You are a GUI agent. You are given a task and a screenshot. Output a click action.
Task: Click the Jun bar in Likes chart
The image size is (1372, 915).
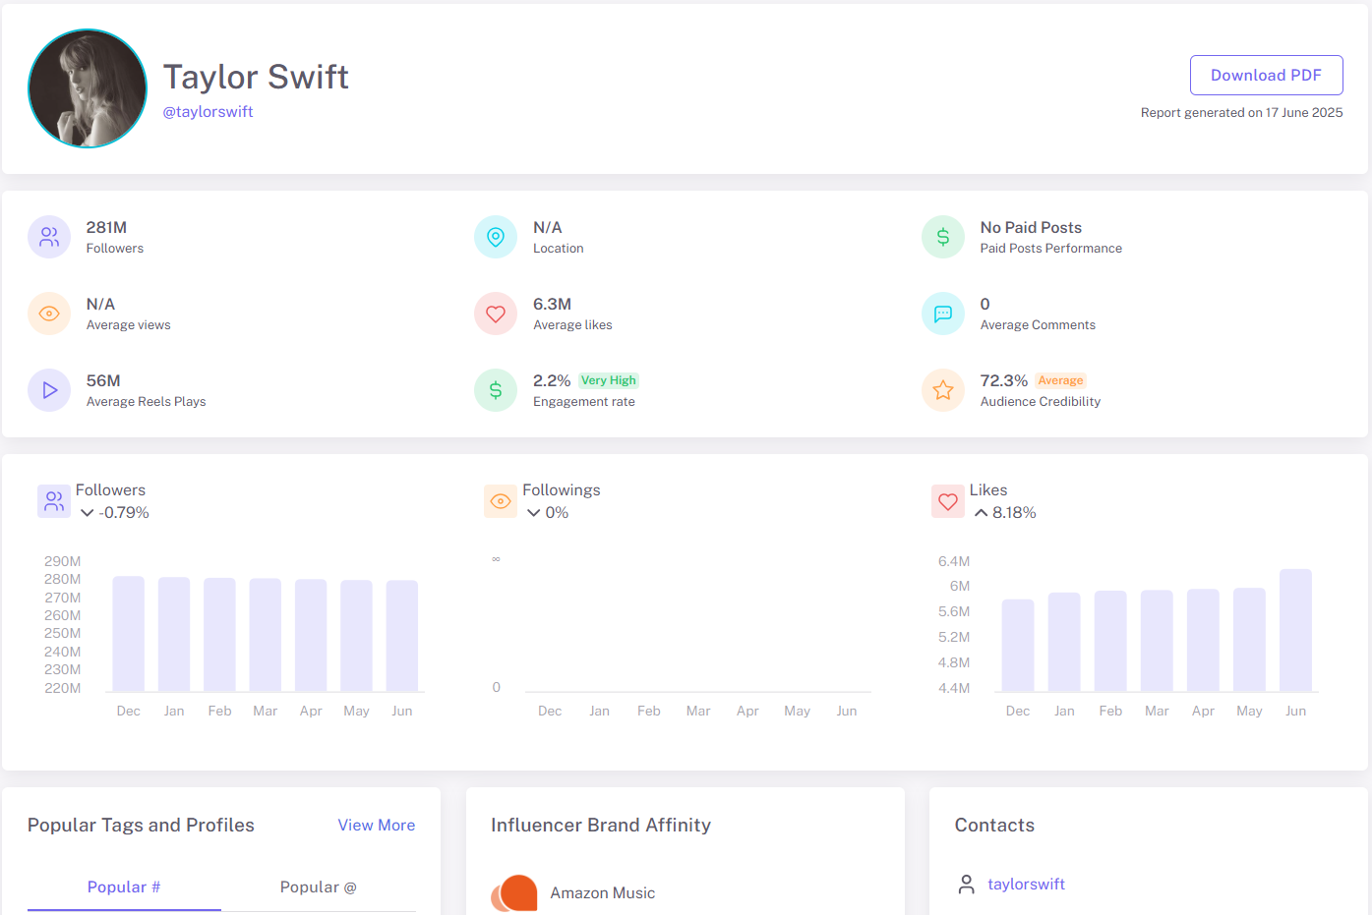pyautogui.click(x=1296, y=630)
